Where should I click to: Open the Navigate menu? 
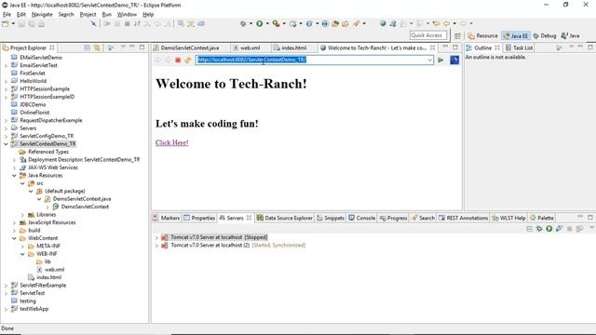42,15
